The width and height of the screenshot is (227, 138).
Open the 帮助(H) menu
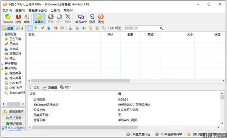68,11
